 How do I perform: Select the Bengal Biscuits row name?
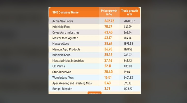[62, 89]
